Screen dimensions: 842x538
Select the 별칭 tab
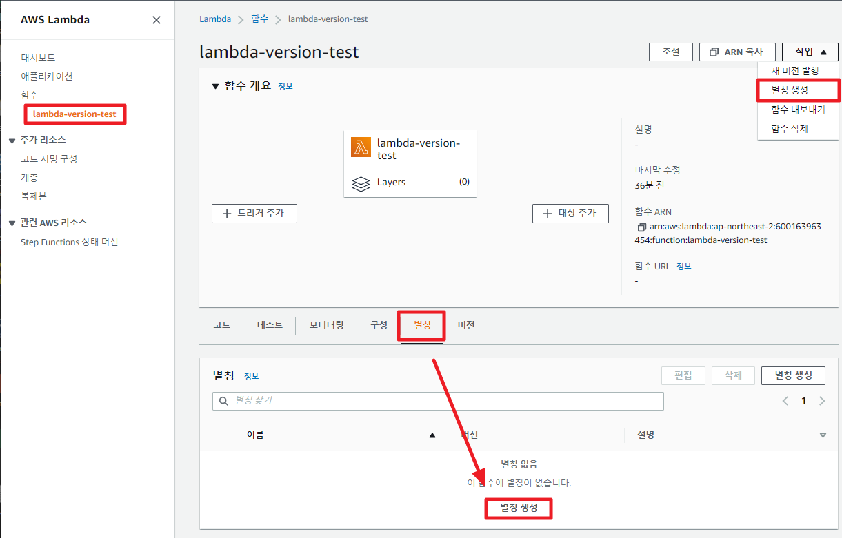click(422, 325)
